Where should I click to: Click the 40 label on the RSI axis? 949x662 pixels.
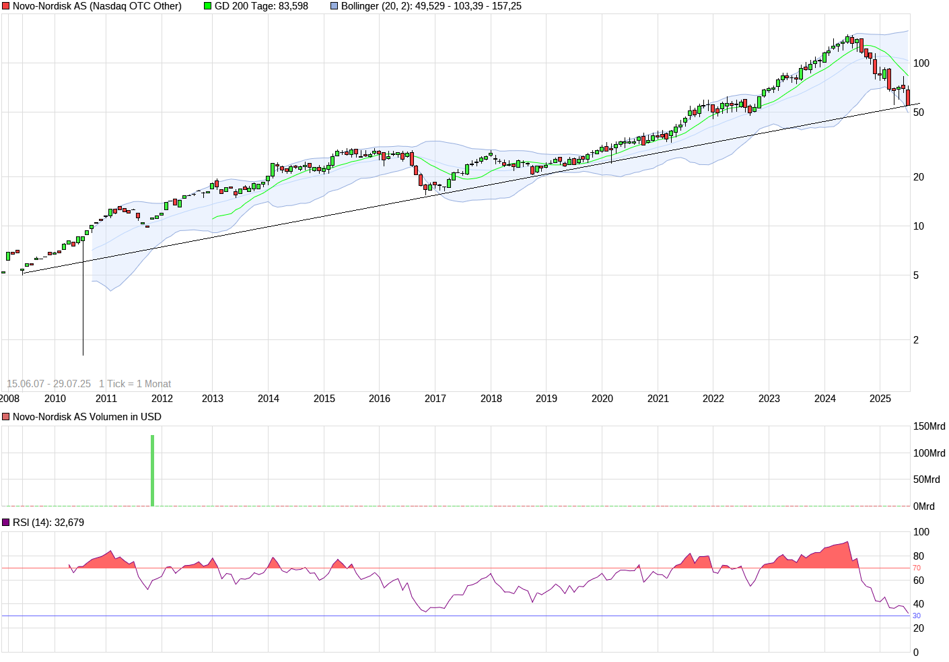[919, 604]
